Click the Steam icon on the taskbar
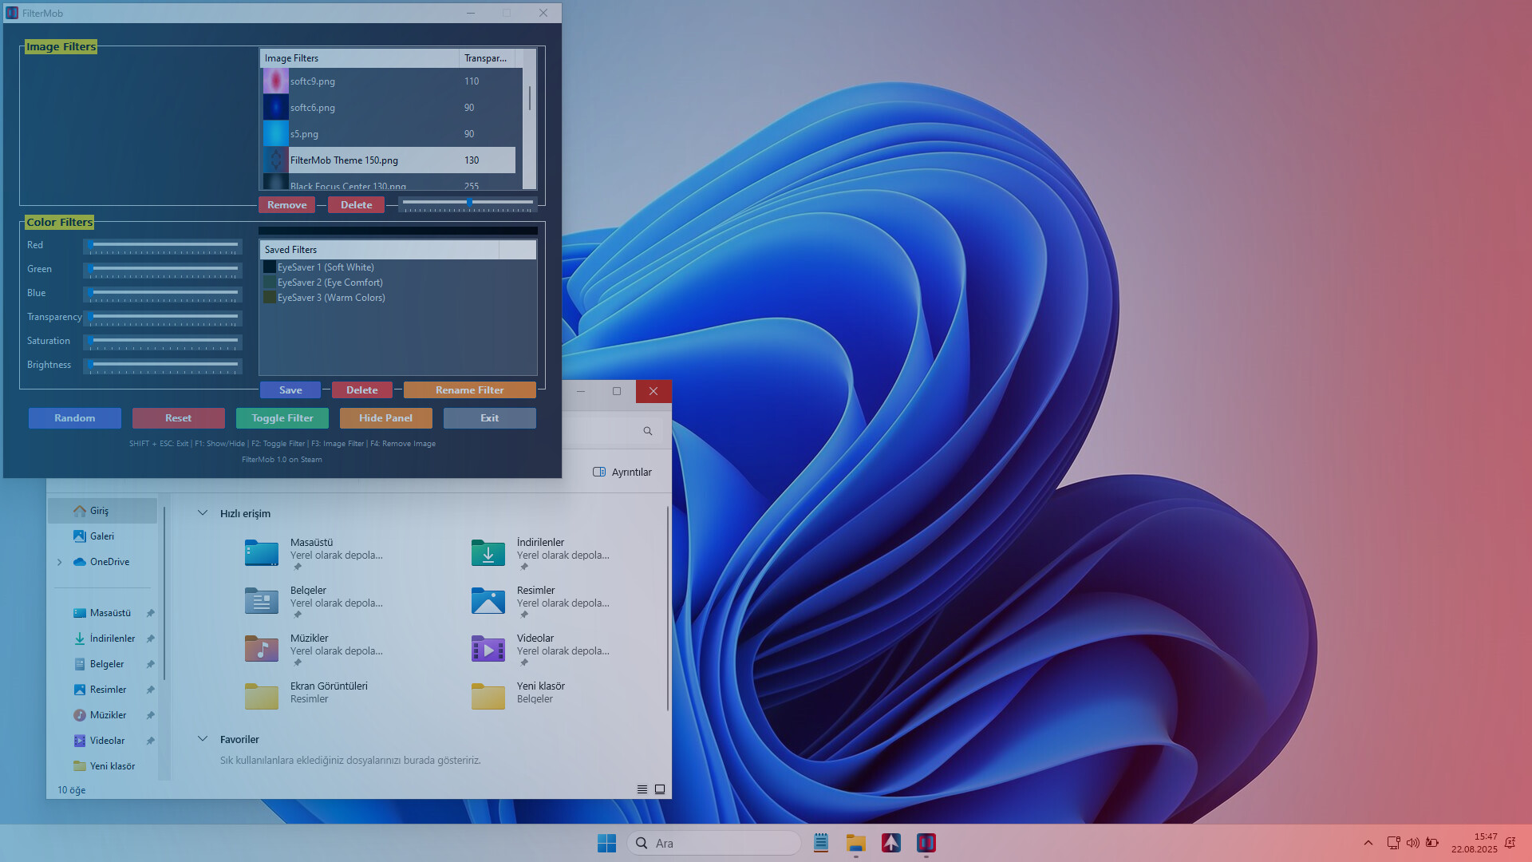Screen dimensions: 1532x862 pos(890,842)
